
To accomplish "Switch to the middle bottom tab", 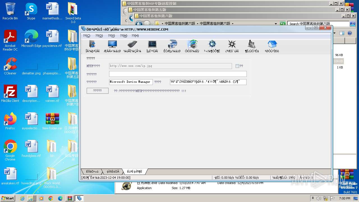I will 113,171.
